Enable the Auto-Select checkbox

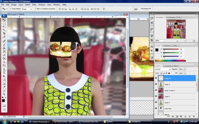(x=11, y=9)
